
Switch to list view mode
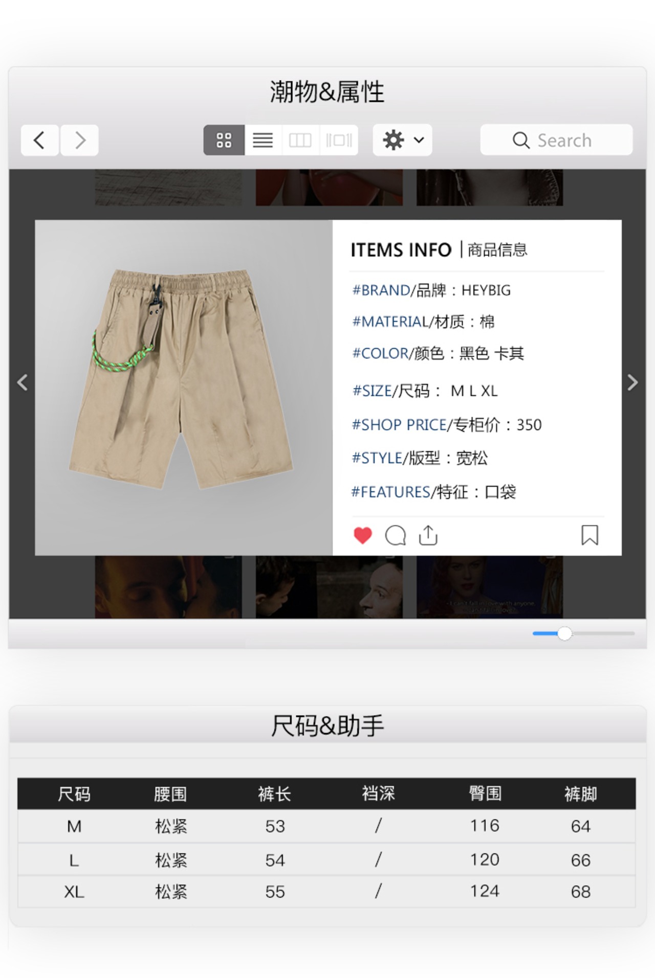coord(263,140)
